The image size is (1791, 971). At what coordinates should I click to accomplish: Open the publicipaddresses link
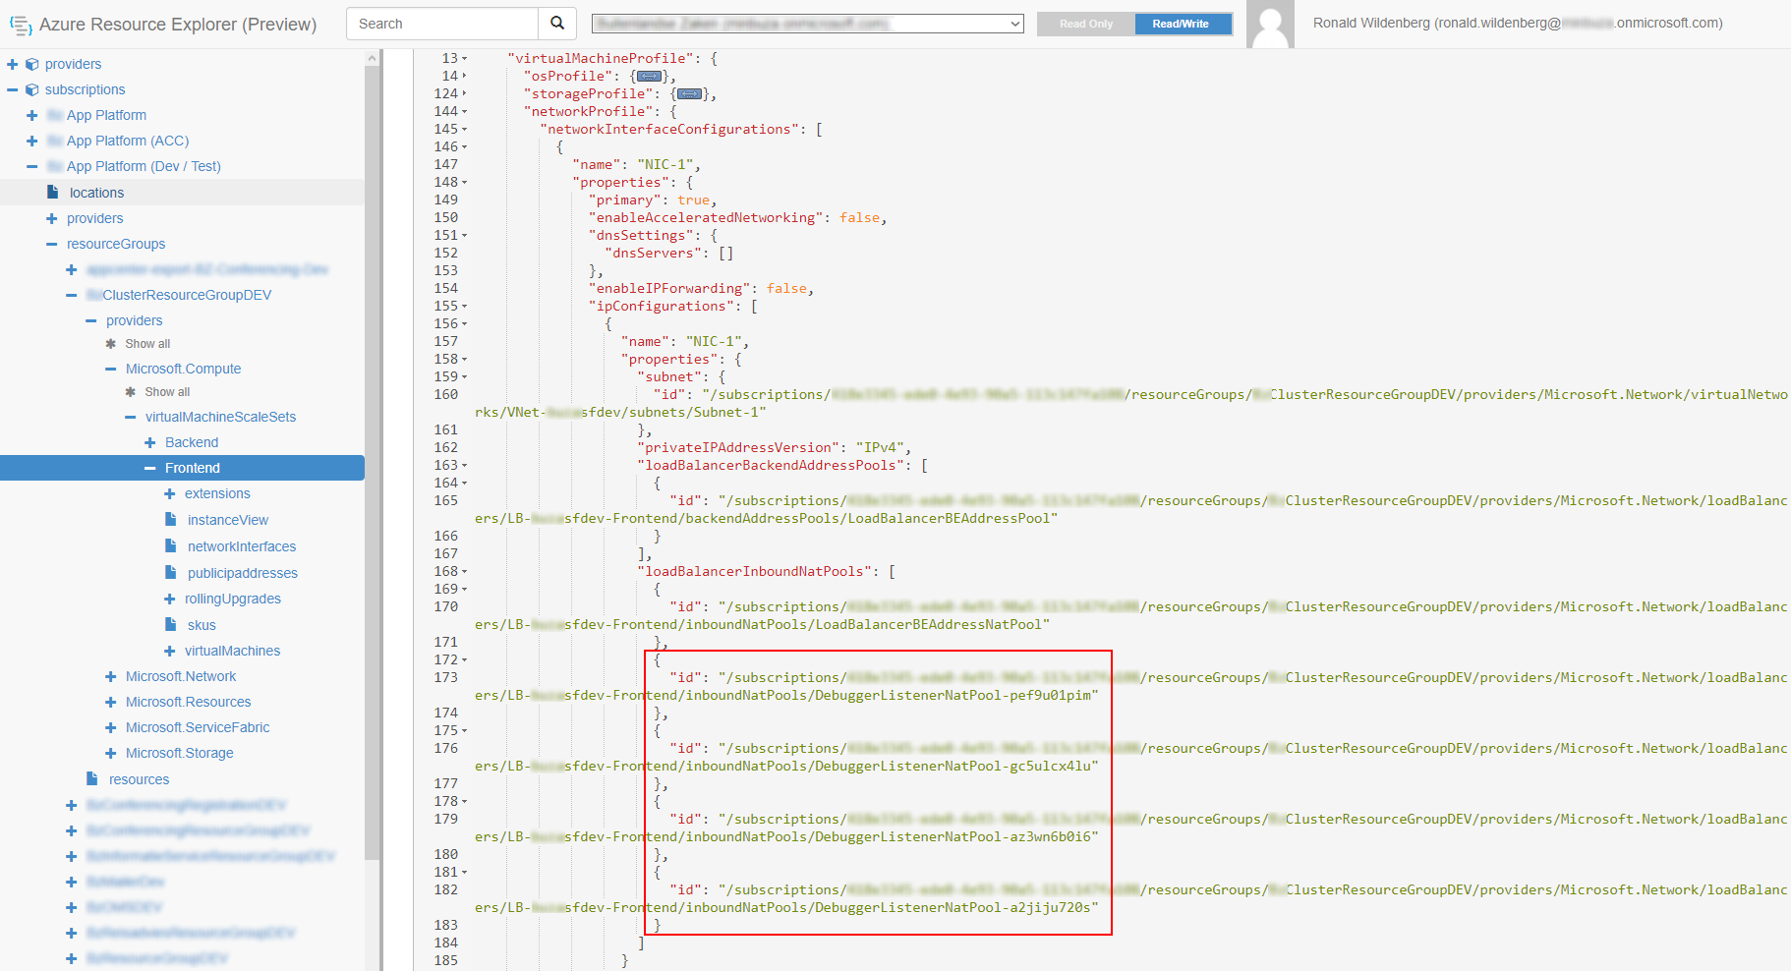243,573
